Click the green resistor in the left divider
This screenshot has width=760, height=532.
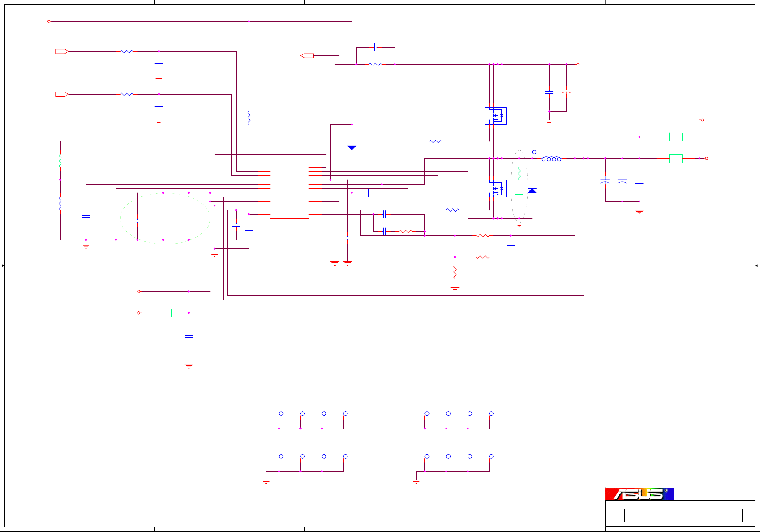pyautogui.click(x=60, y=161)
